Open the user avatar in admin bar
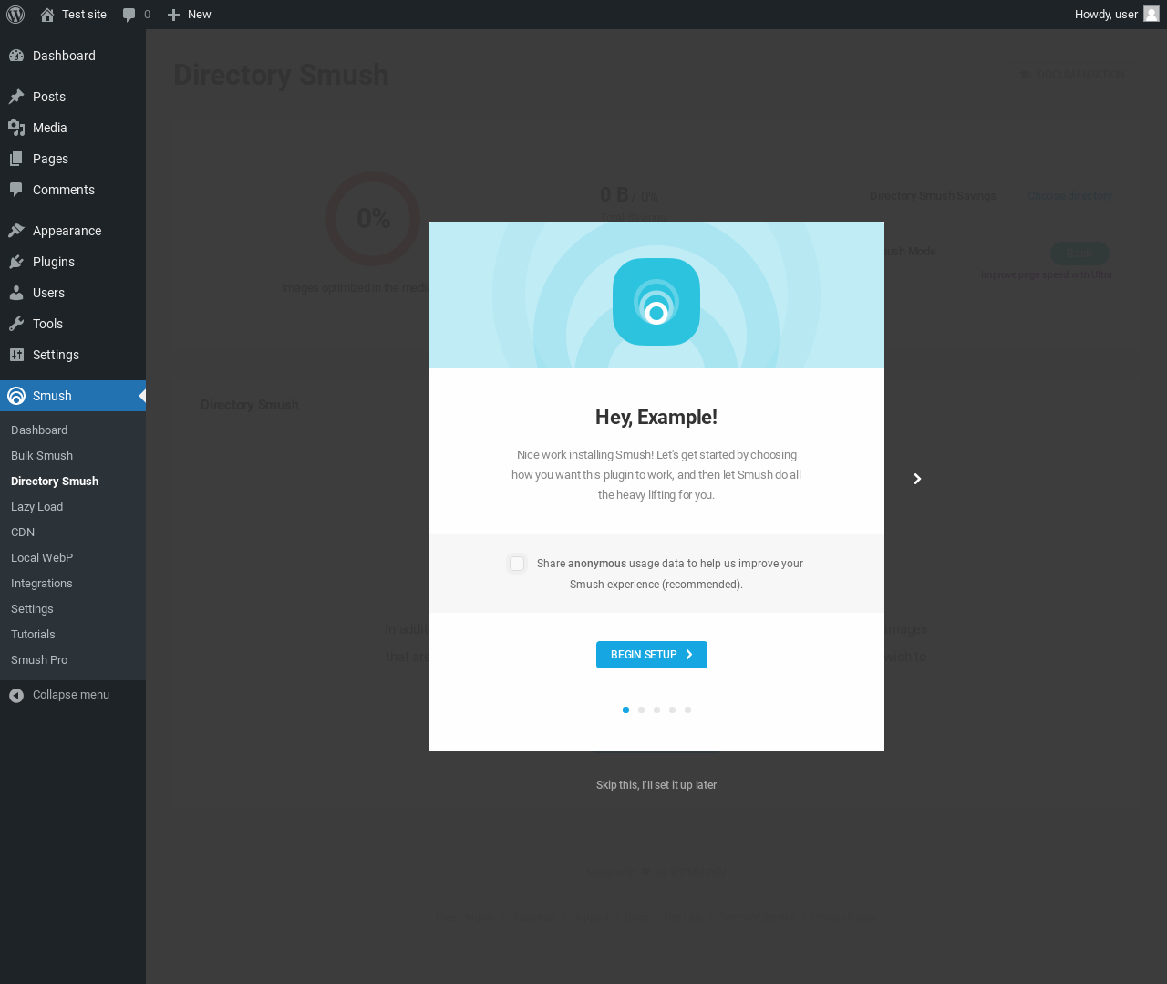The width and height of the screenshot is (1167, 984). (1152, 14)
